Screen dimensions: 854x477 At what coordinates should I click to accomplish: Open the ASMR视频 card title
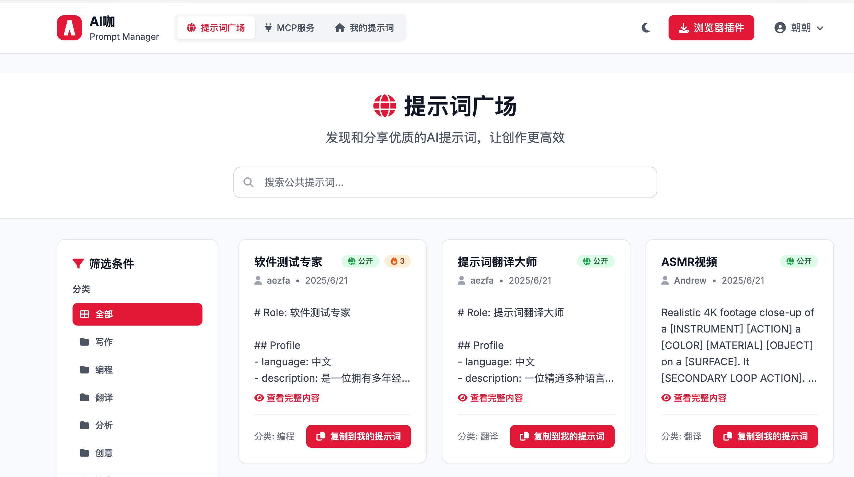pyautogui.click(x=689, y=262)
